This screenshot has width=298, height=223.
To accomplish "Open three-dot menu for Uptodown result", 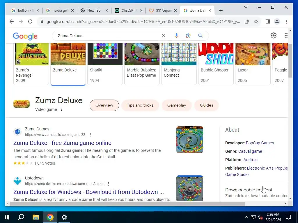I will coord(108,184).
